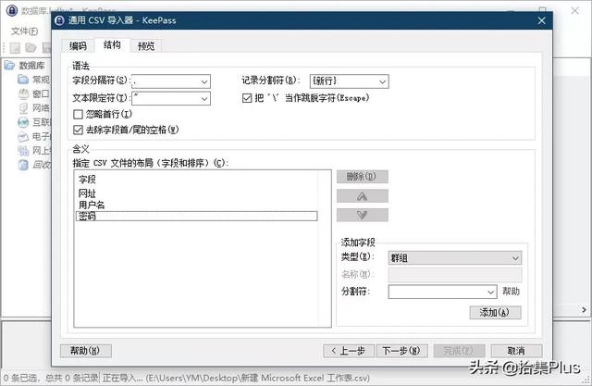Screen dimensions: 592x386
Task: Close the CSV importer dialog
Action: (541, 20)
